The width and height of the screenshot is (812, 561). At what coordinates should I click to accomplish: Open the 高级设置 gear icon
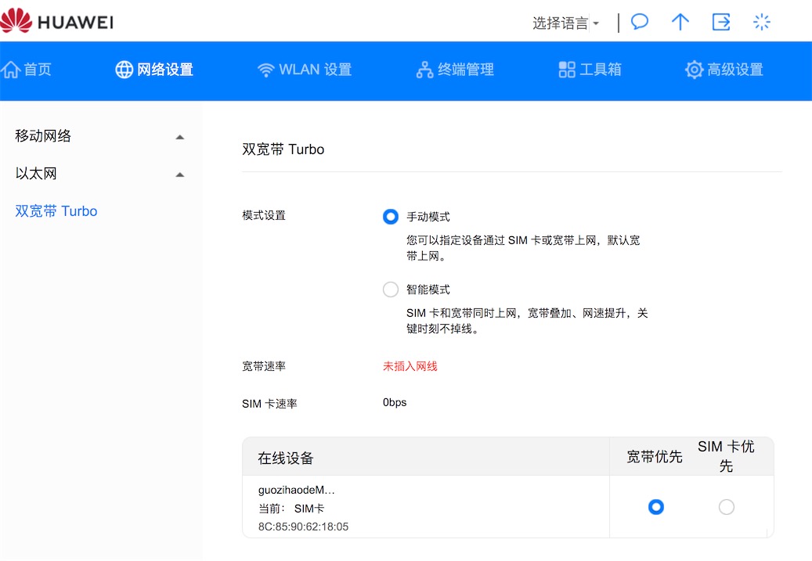pyautogui.click(x=693, y=70)
